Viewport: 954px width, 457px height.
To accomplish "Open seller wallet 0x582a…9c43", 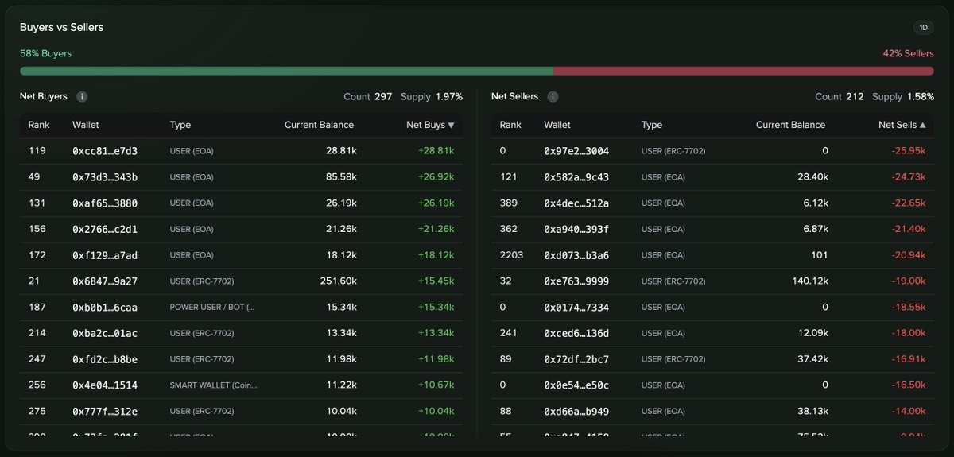I will point(576,177).
